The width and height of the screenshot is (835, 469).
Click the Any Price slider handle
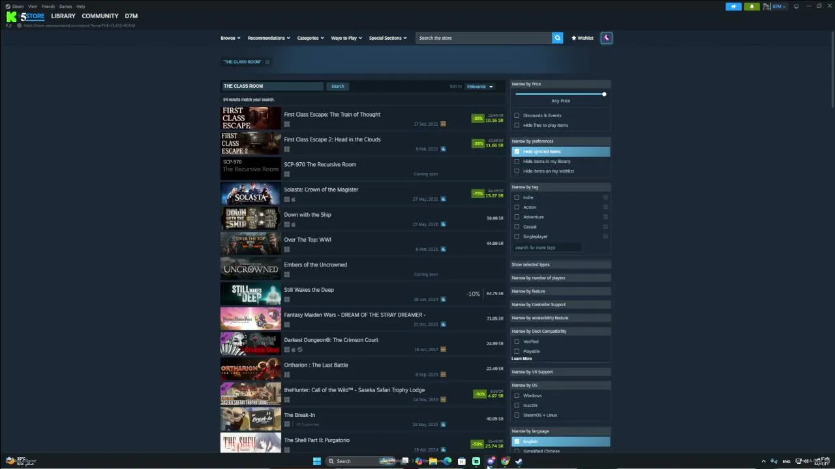click(604, 94)
